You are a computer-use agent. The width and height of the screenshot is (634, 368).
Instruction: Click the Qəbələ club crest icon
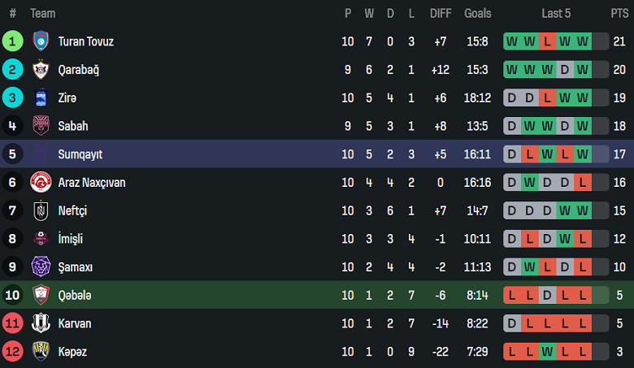pyautogui.click(x=41, y=295)
